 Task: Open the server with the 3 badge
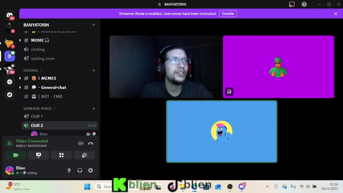(10, 28)
